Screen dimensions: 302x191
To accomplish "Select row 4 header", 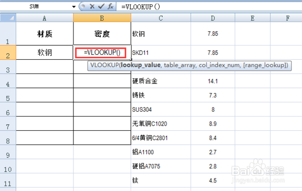I will click(x=8, y=81).
